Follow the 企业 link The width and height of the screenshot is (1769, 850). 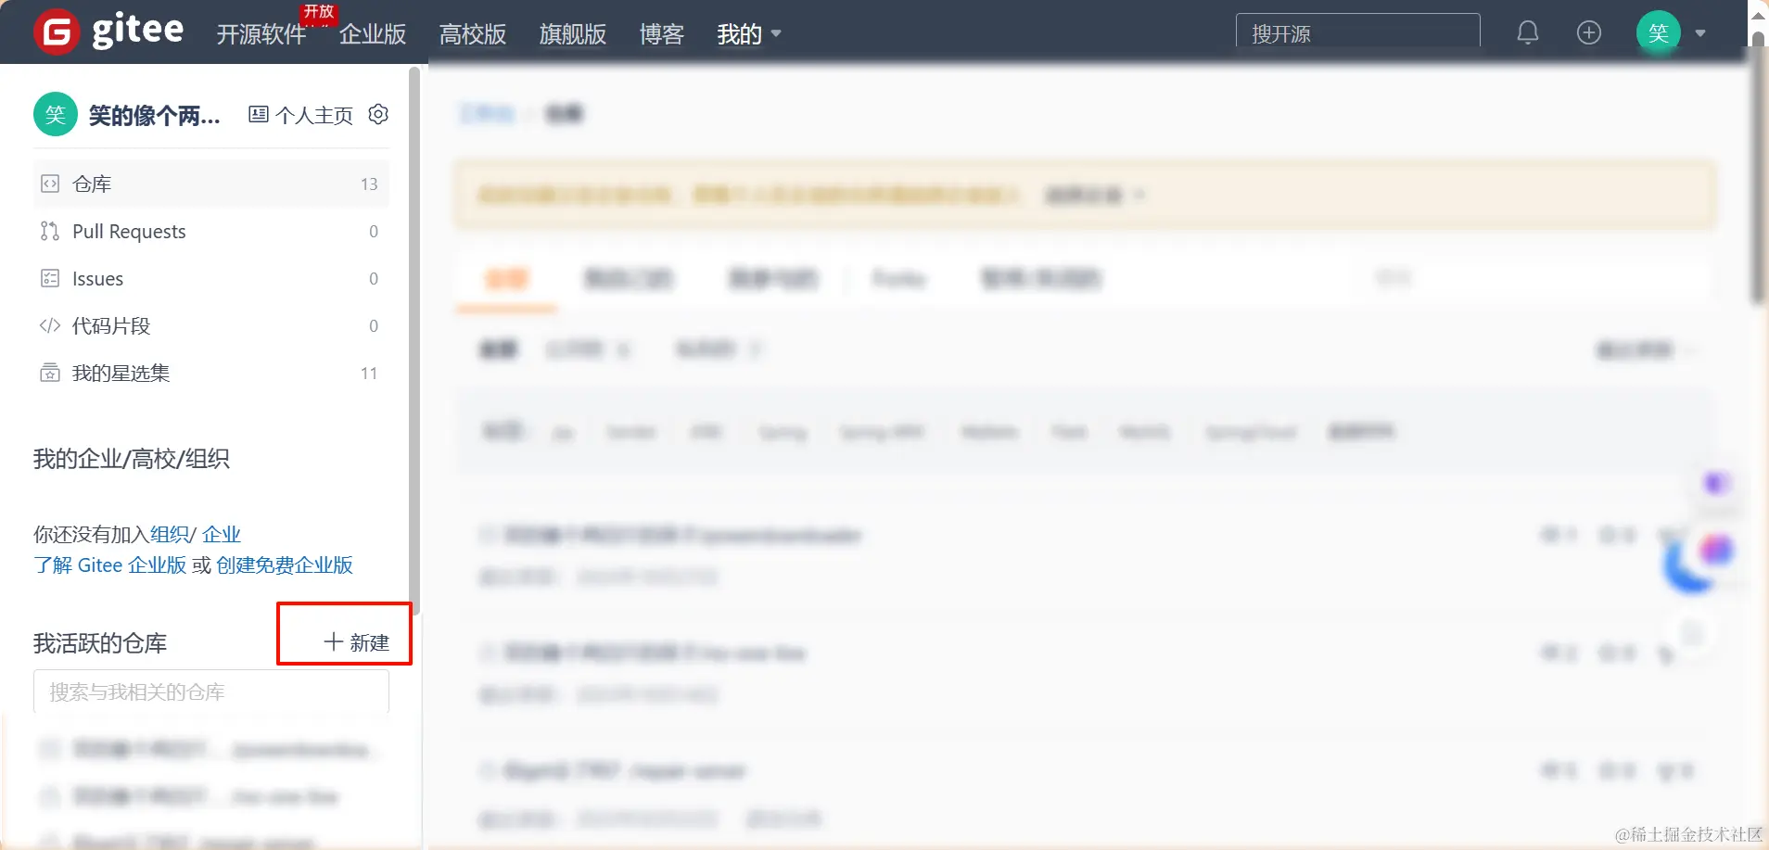coord(222,534)
